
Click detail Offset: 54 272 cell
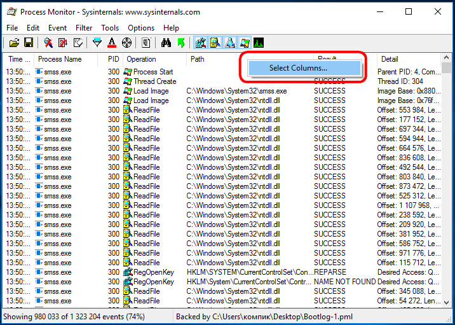click(x=409, y=301)
